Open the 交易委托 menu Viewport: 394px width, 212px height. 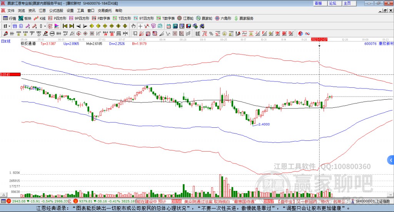105,10
